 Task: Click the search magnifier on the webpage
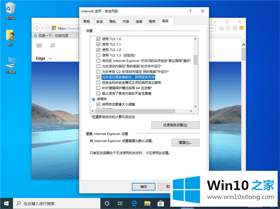point(52,46)
